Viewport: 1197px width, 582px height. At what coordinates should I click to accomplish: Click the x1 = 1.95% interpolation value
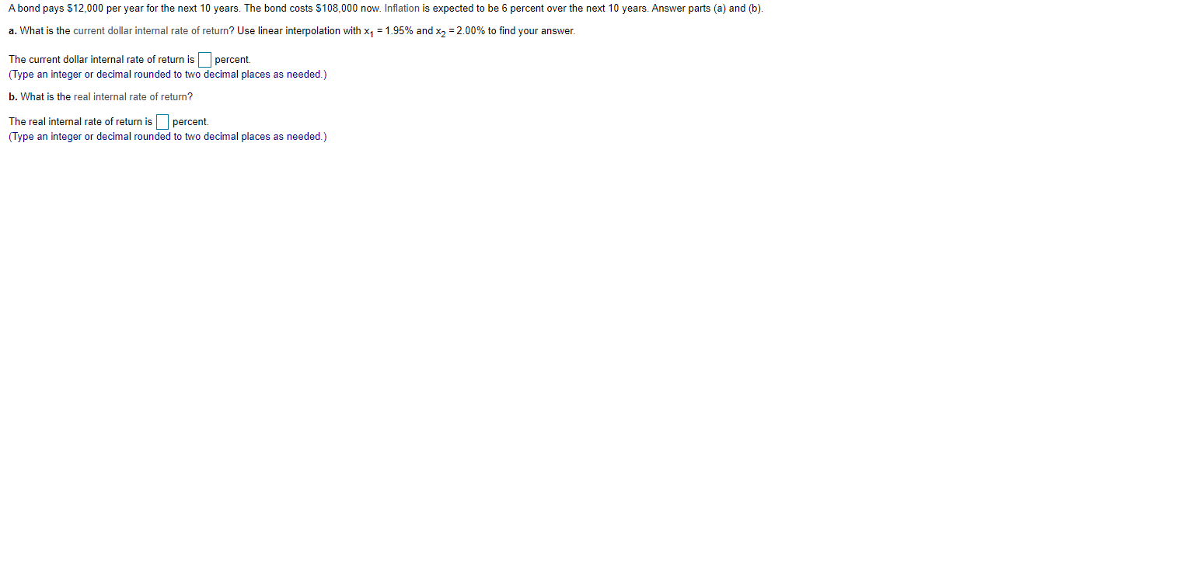(x=389, y=31)
